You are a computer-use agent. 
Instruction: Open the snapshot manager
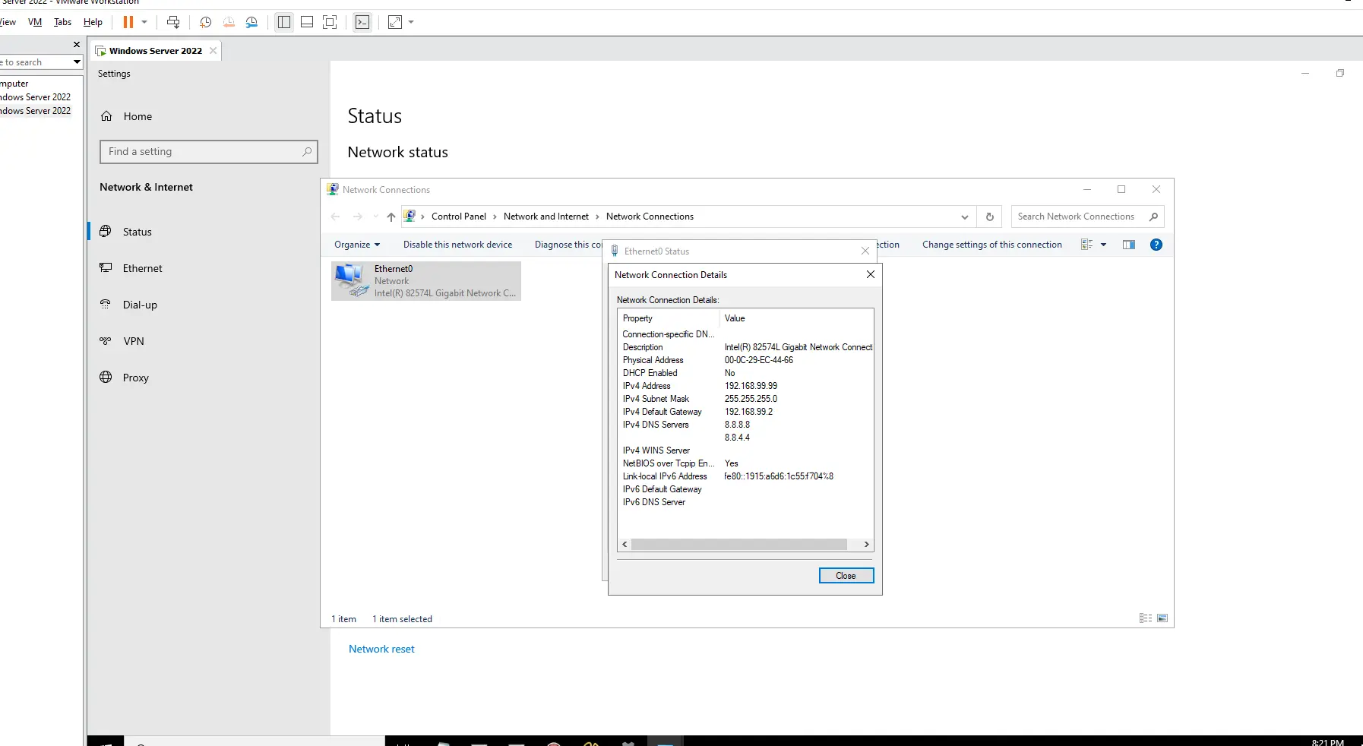[251, 22]
